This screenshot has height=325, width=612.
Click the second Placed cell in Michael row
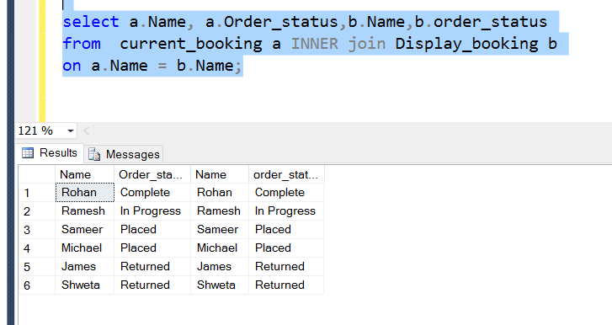coord(286,248)
